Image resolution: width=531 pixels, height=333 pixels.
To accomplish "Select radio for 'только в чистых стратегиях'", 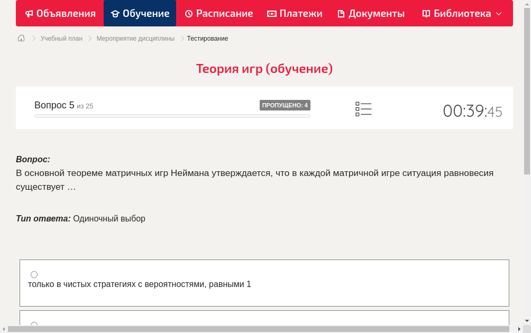I will point(34,274).
